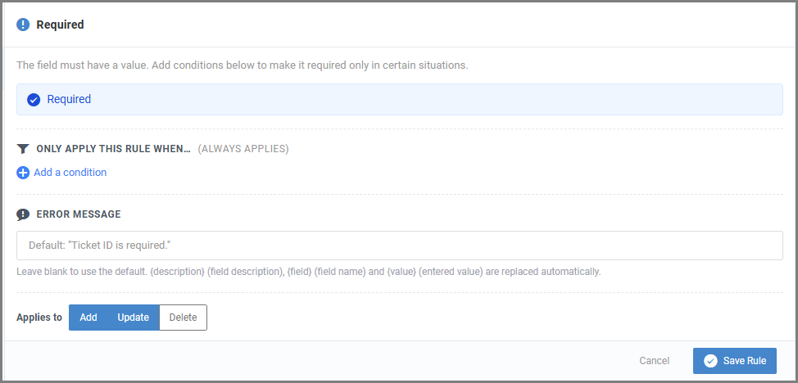Save the rule with the Save Rule button
Screen dimensions: 798x383
pos(735,361)
